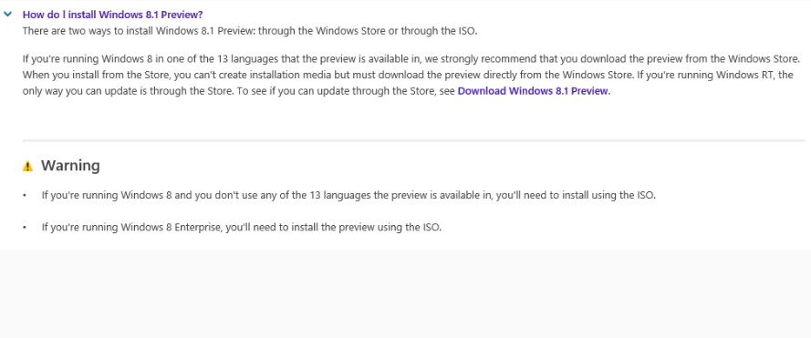Click the bullet marker before the 13 languages note
This screenshot has height=338, width=811.
pyautogui.click(x=25, y=197)
